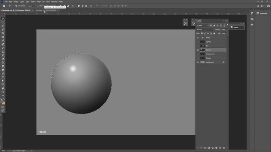Select the Brush tool
The width and height of the screenshot is (271, 152).
(3, 48)
